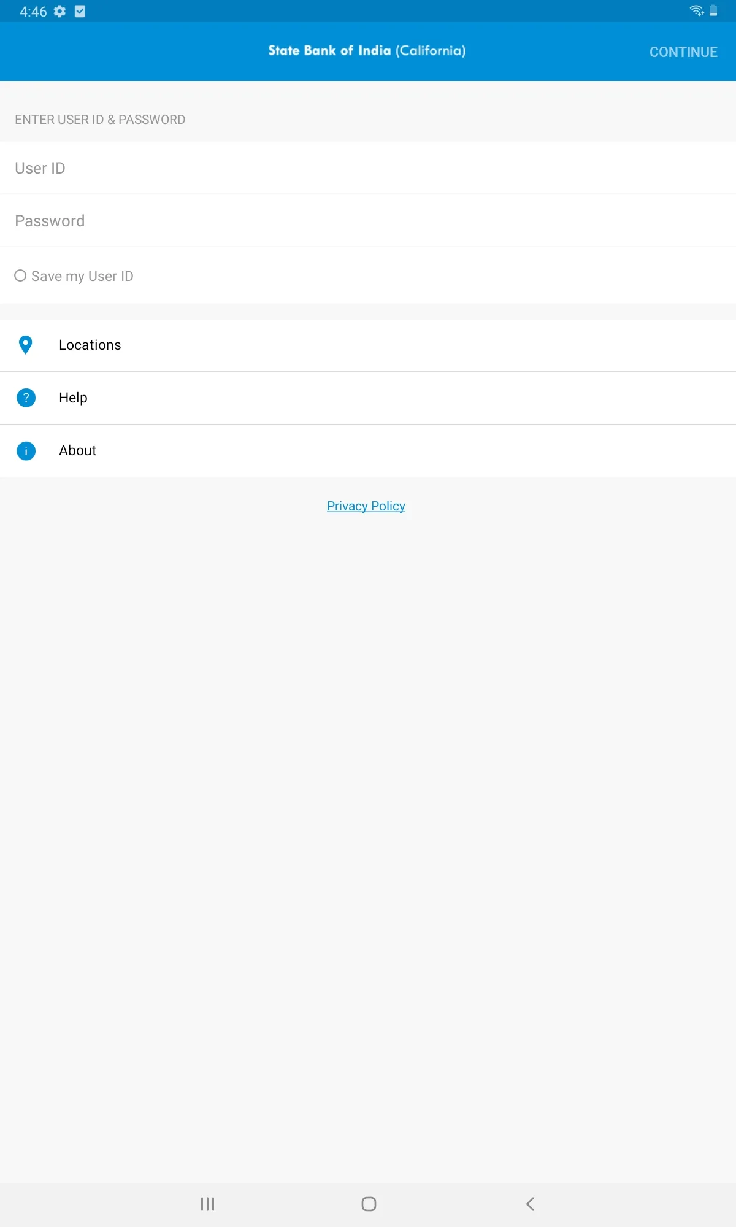Focus the Password input field
This screenshot has height=1227, width=736.
click(368, 221)
